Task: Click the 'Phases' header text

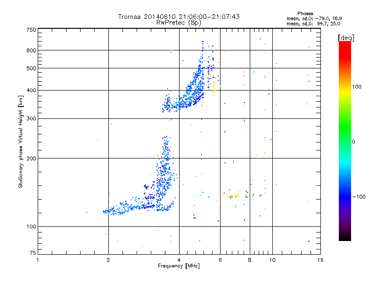Action: point(305,14)
